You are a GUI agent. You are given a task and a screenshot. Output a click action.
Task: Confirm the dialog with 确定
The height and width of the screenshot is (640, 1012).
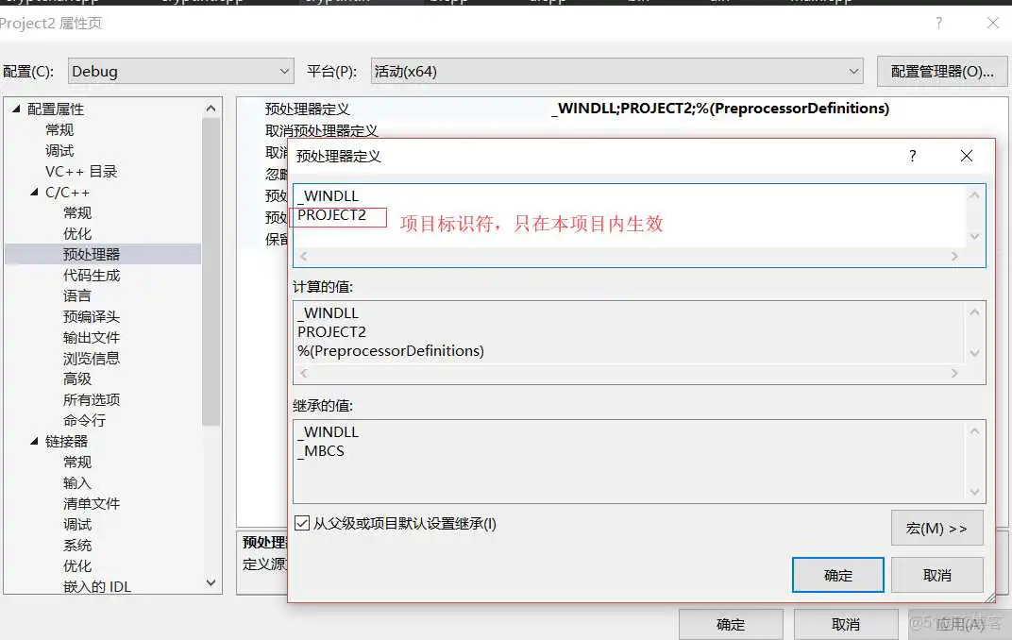[x=837, y=574]
